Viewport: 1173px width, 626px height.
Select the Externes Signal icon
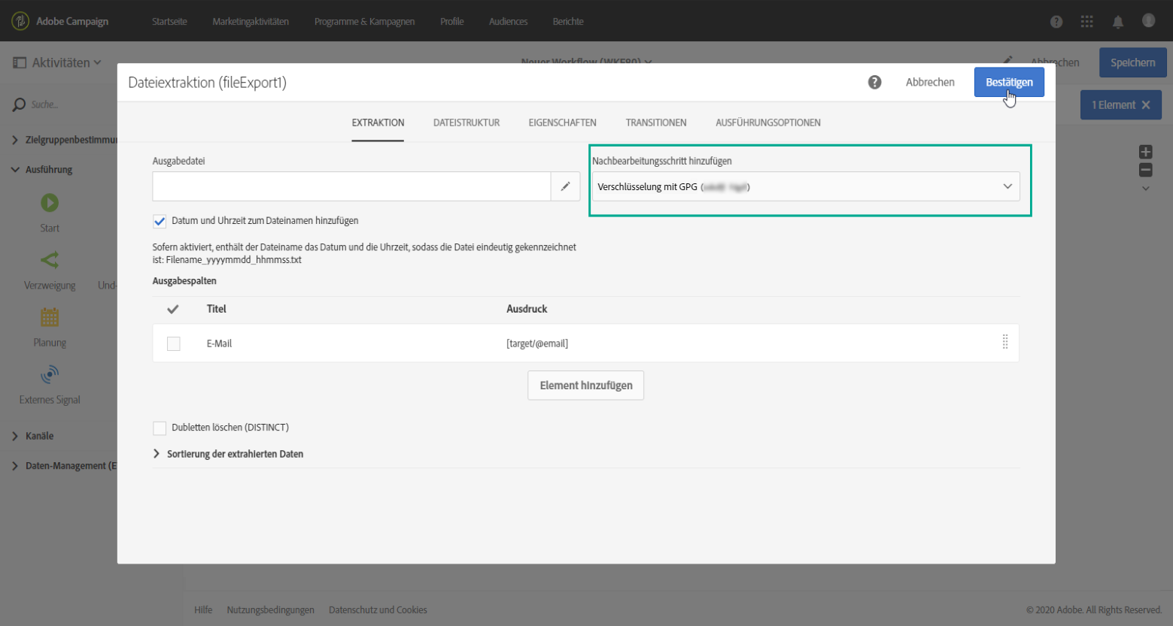50,374
